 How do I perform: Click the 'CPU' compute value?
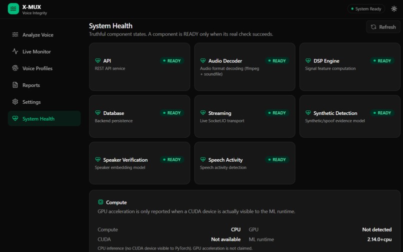[235, 230]
